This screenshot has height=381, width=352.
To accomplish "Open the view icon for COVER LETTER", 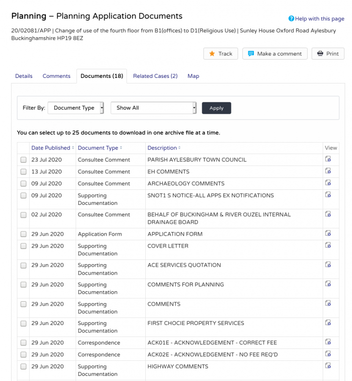I will [328, 245].
